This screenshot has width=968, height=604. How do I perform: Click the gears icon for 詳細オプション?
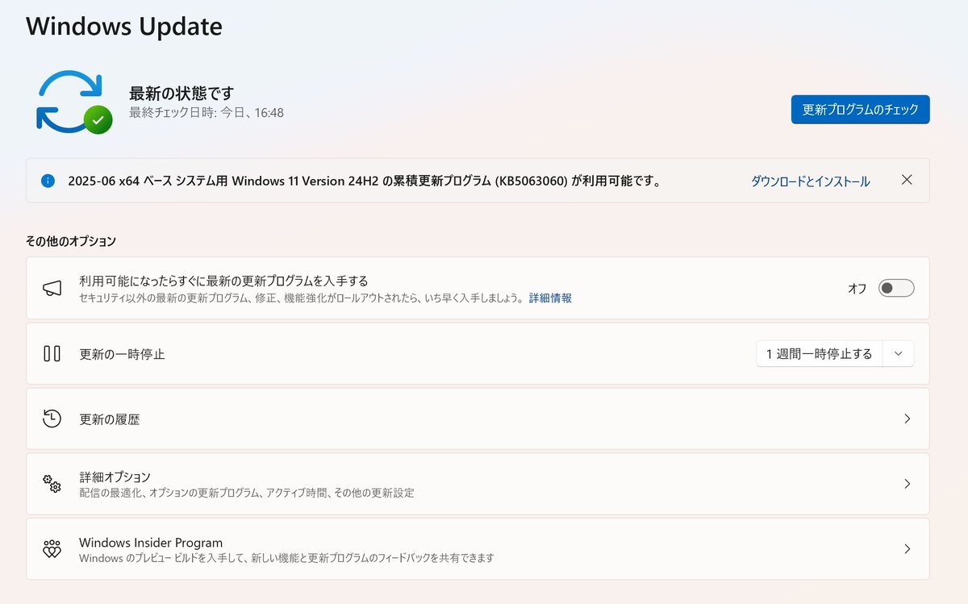coord(52,484)
